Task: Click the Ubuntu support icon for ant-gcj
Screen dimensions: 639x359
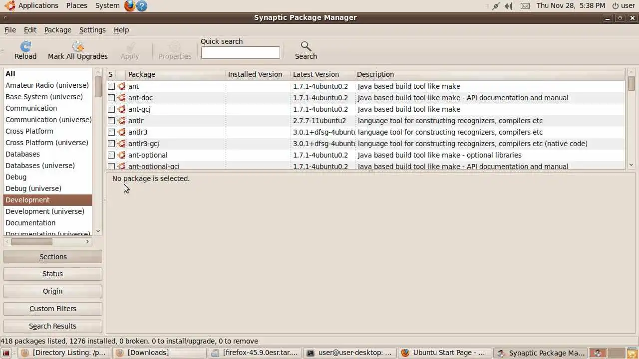Action: [121, 109]
